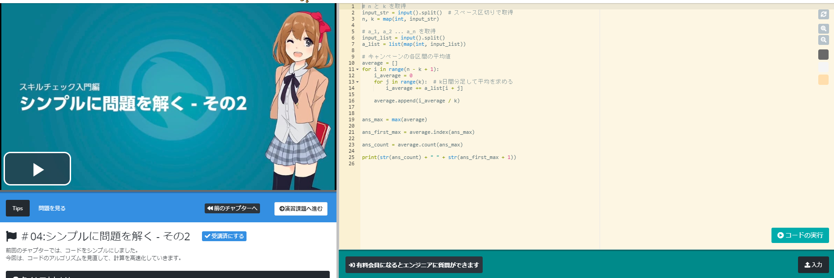Click the refresh icon in the code editor
Image resolution: width=834 pixels, height=278 pixels.
point(823,14)
